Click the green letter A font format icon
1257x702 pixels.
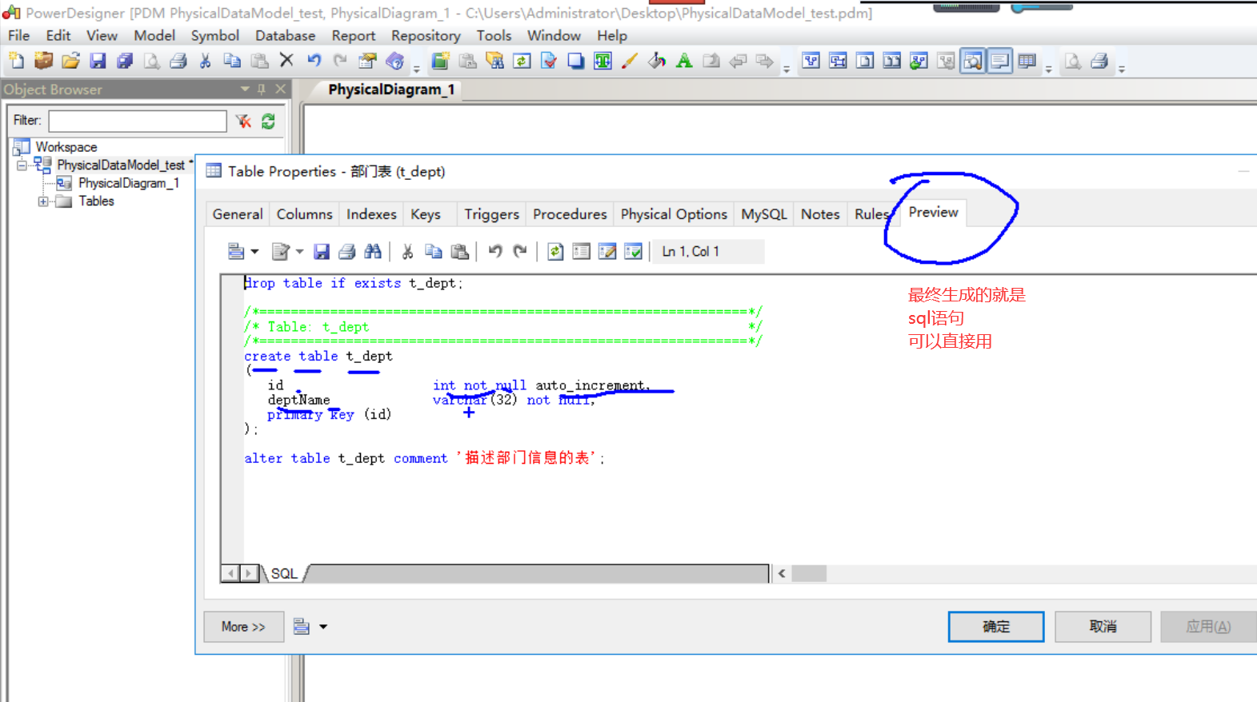(684, 61)
